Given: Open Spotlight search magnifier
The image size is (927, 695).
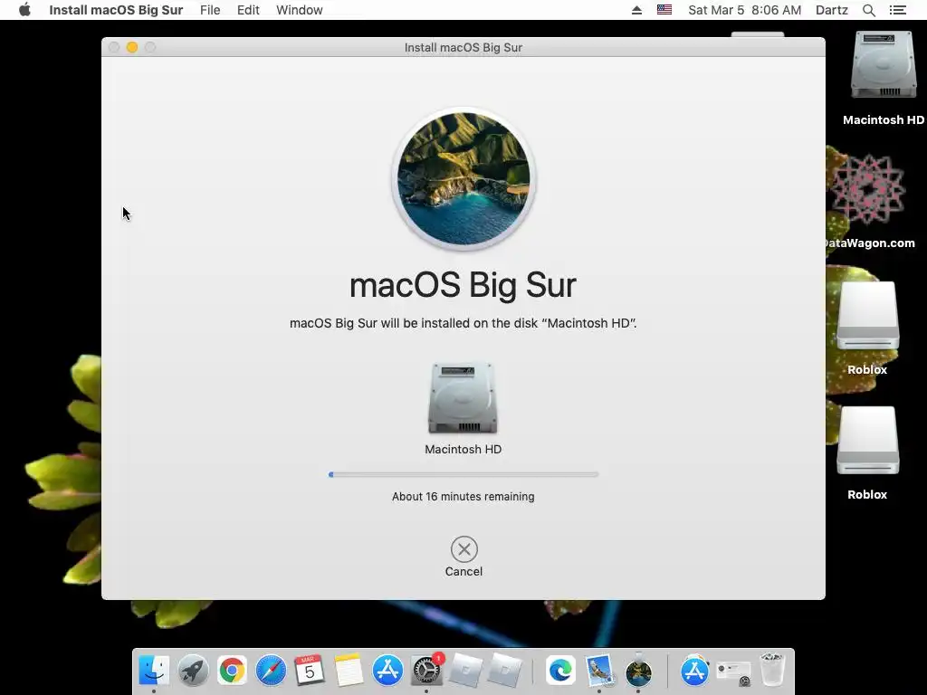Looking at the screenshot, I should tap(869, 10).
